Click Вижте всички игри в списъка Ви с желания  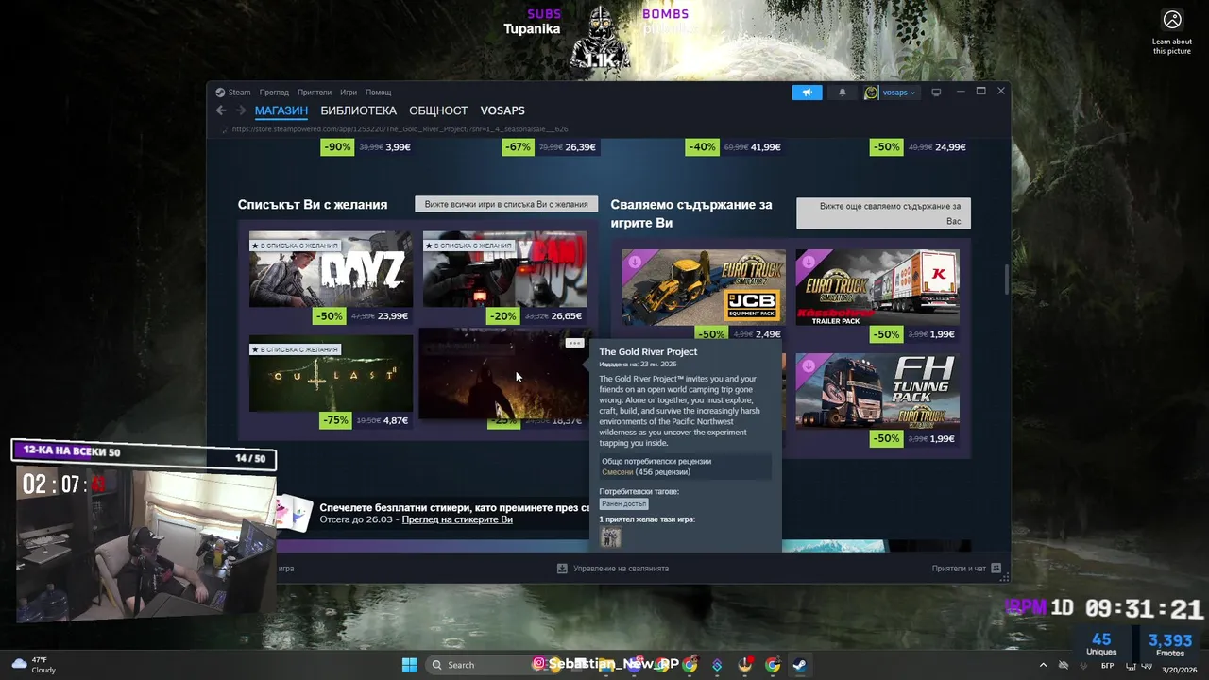click(x=506, y=204)
